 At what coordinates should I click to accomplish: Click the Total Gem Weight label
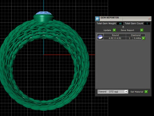tap(106, 24)
